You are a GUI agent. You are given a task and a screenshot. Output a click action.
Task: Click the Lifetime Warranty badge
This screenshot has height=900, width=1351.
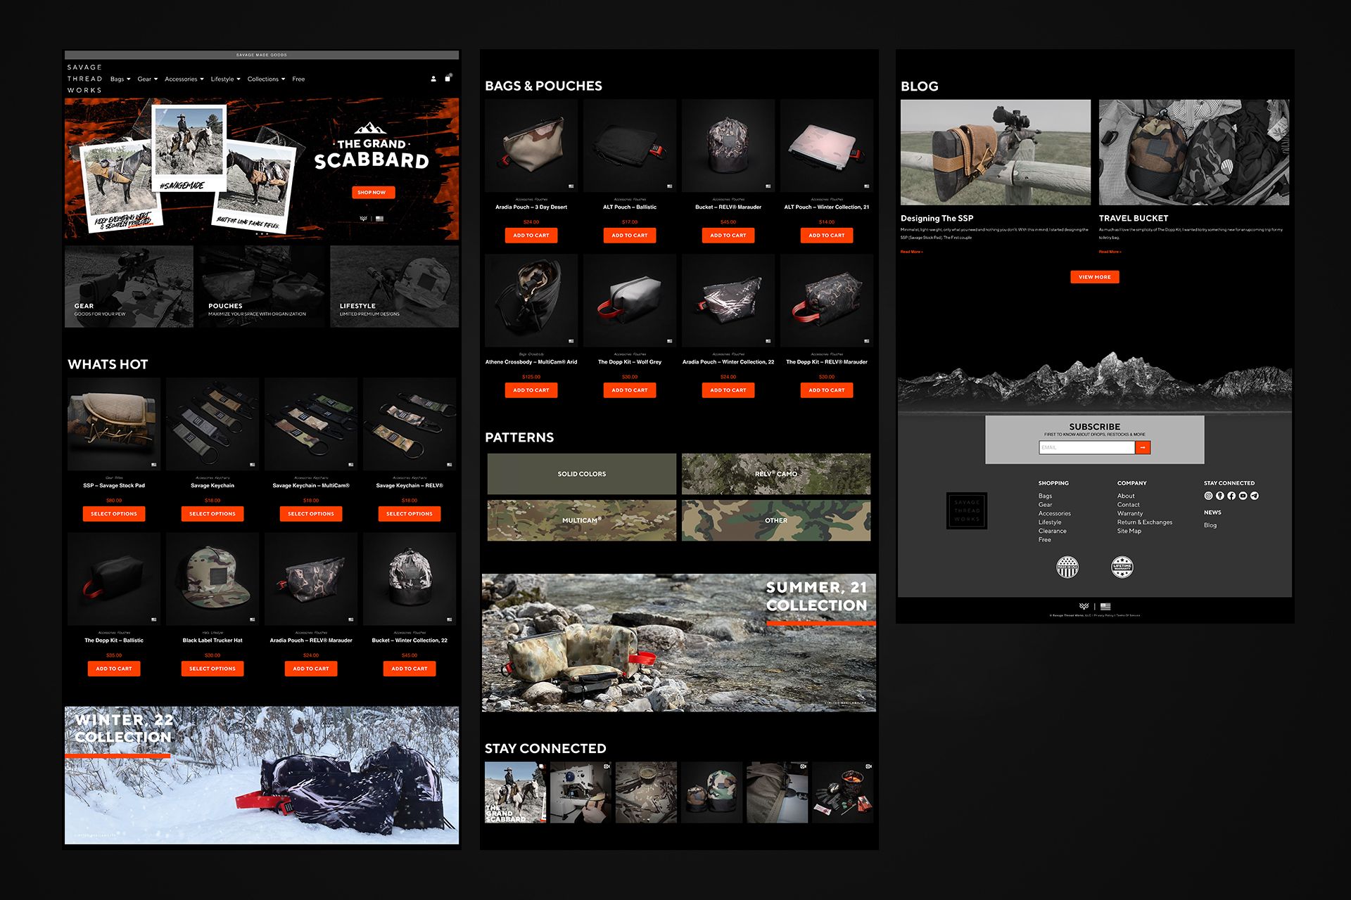(x=1122, y=567)
